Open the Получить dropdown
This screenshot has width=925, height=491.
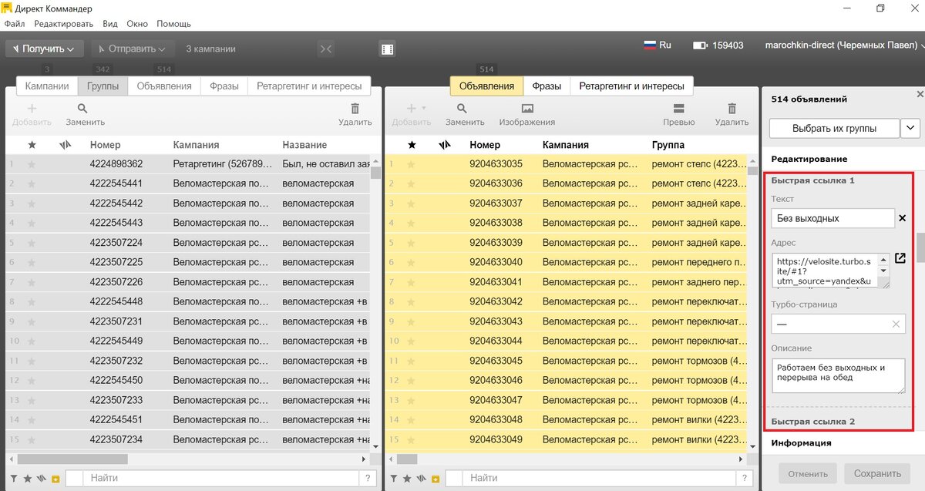click(45, 49)
